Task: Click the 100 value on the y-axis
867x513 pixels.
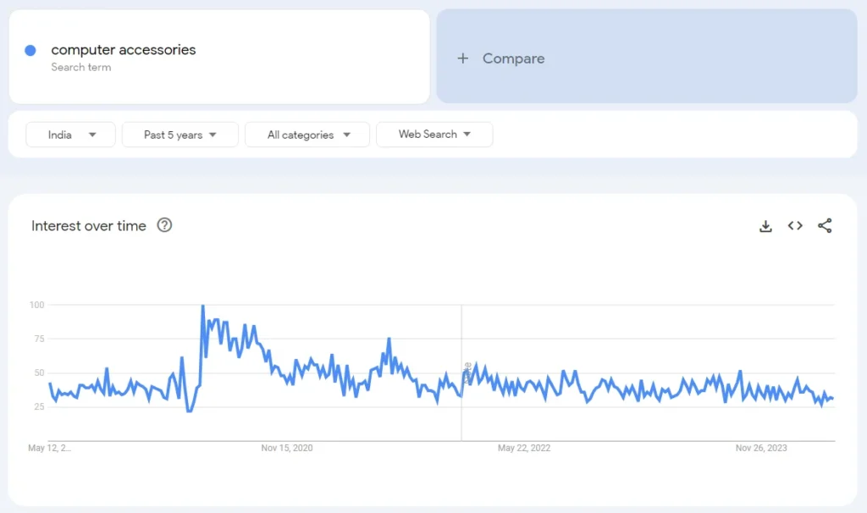Action: click(x=36, y=305)
